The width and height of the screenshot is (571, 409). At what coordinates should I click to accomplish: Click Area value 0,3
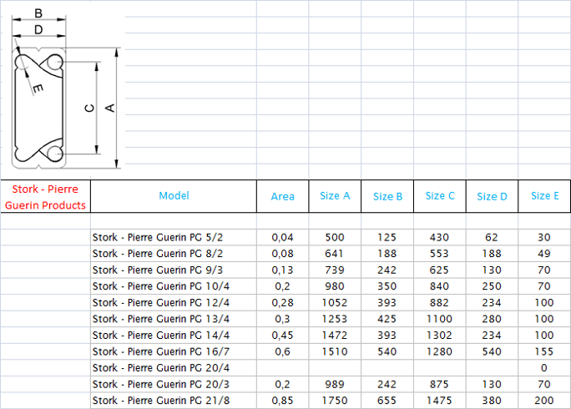(283, 319)
